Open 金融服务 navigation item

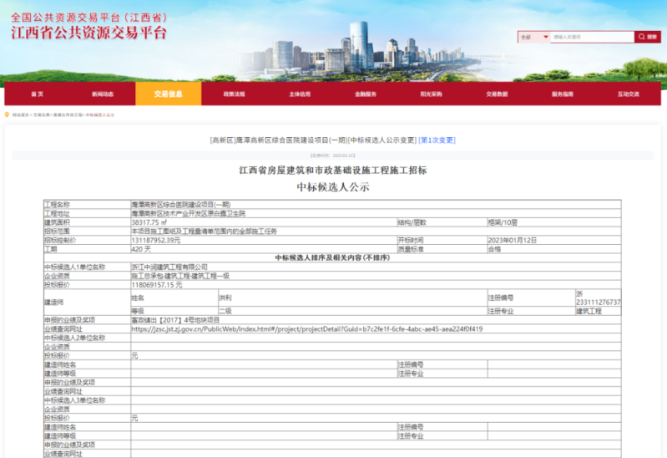[366, 94]
